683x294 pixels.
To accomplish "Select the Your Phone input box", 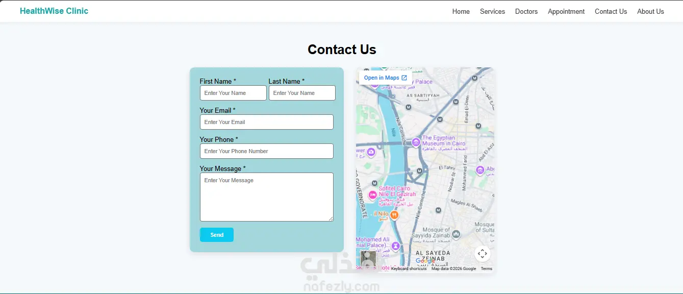I will pyautogui.click(x=267, y=151).
